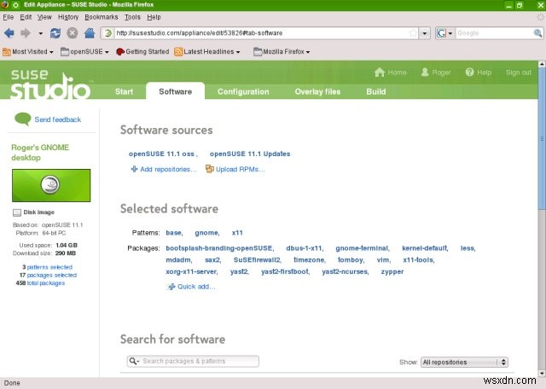Click the SuSEfirewall2 package link
This screenshot has width=546, height=389.
tap(257, 260)
